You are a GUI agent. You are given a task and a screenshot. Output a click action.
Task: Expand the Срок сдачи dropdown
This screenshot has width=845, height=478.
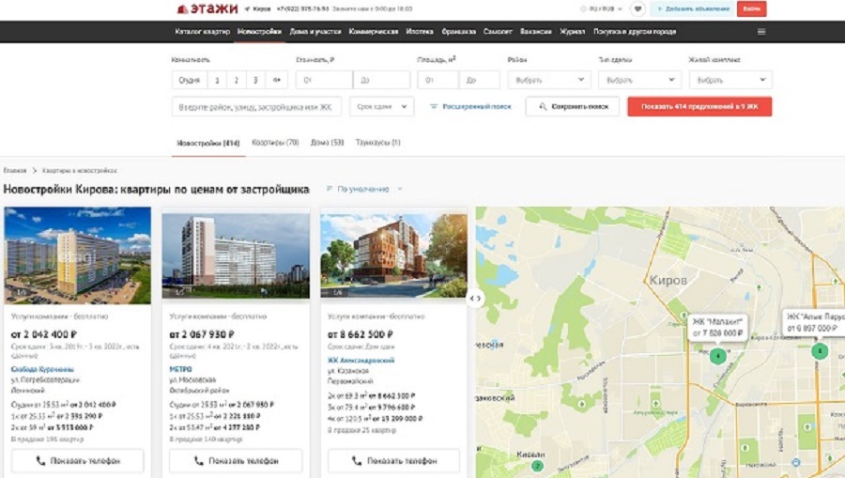[381, 107]
